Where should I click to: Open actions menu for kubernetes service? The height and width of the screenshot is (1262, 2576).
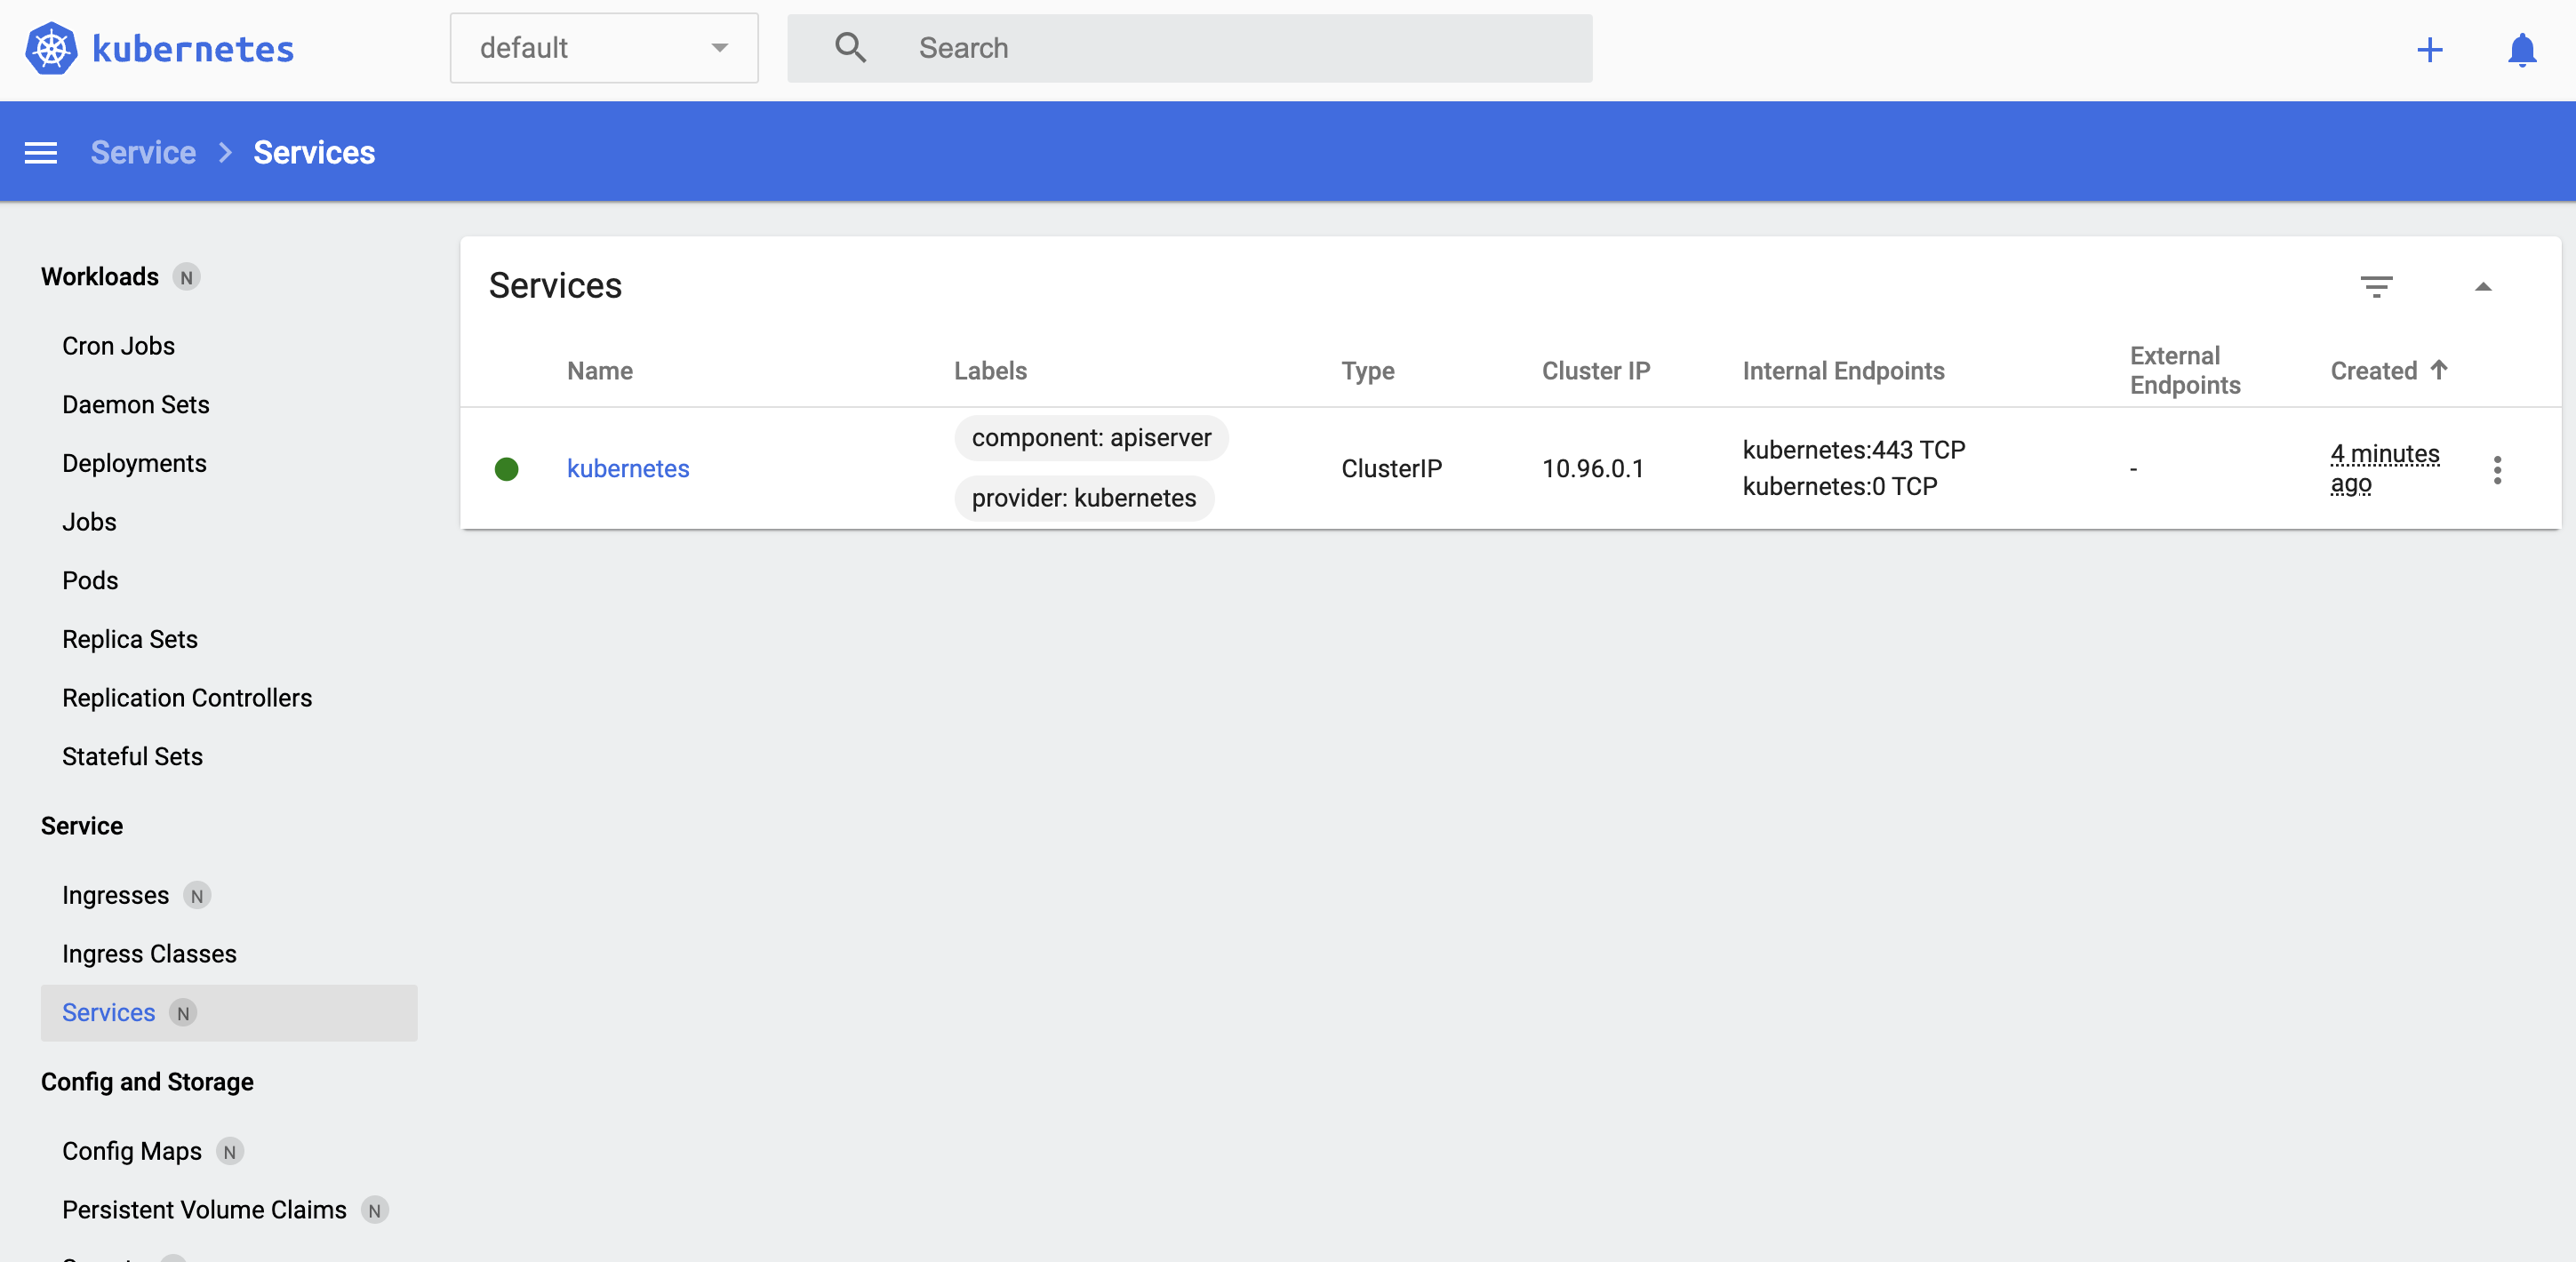pyautogui.click(x=2497, y=470)
